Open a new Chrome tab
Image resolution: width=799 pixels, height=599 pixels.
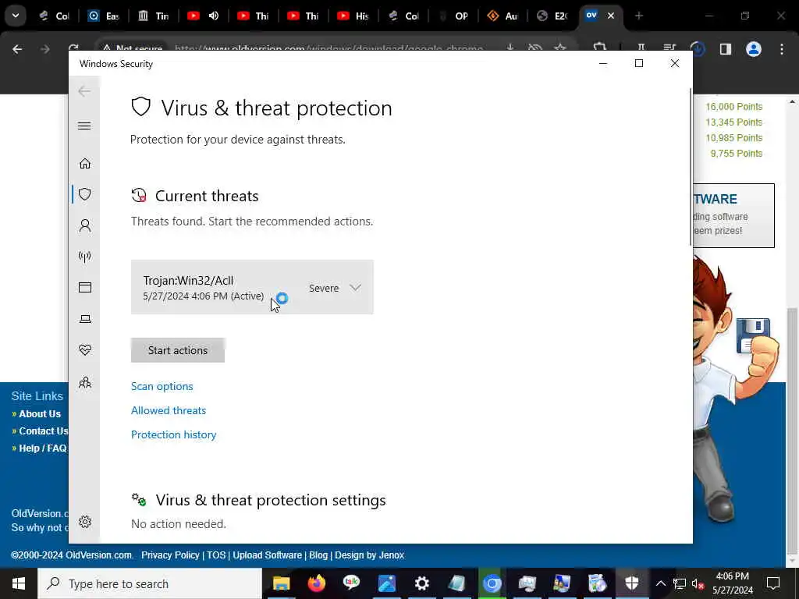click(x=638, y=16)
